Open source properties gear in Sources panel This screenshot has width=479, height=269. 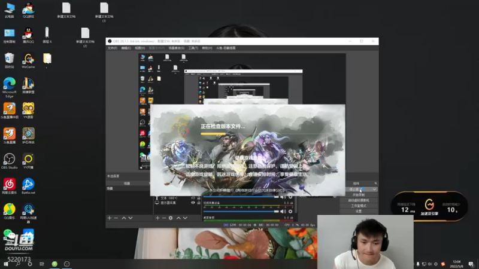pyautogui.click(x=171, y=218)
